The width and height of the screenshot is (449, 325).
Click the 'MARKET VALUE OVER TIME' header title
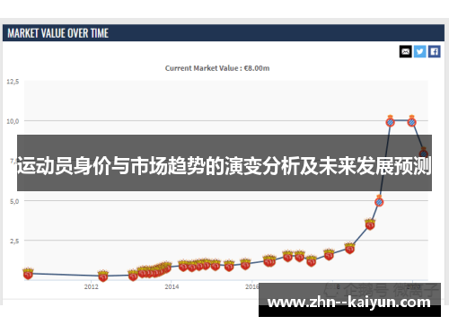pos(57,33)
